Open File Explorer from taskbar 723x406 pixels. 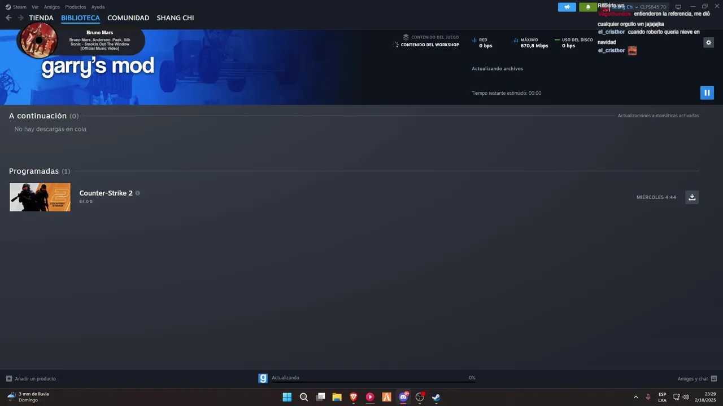coord(337,397)
